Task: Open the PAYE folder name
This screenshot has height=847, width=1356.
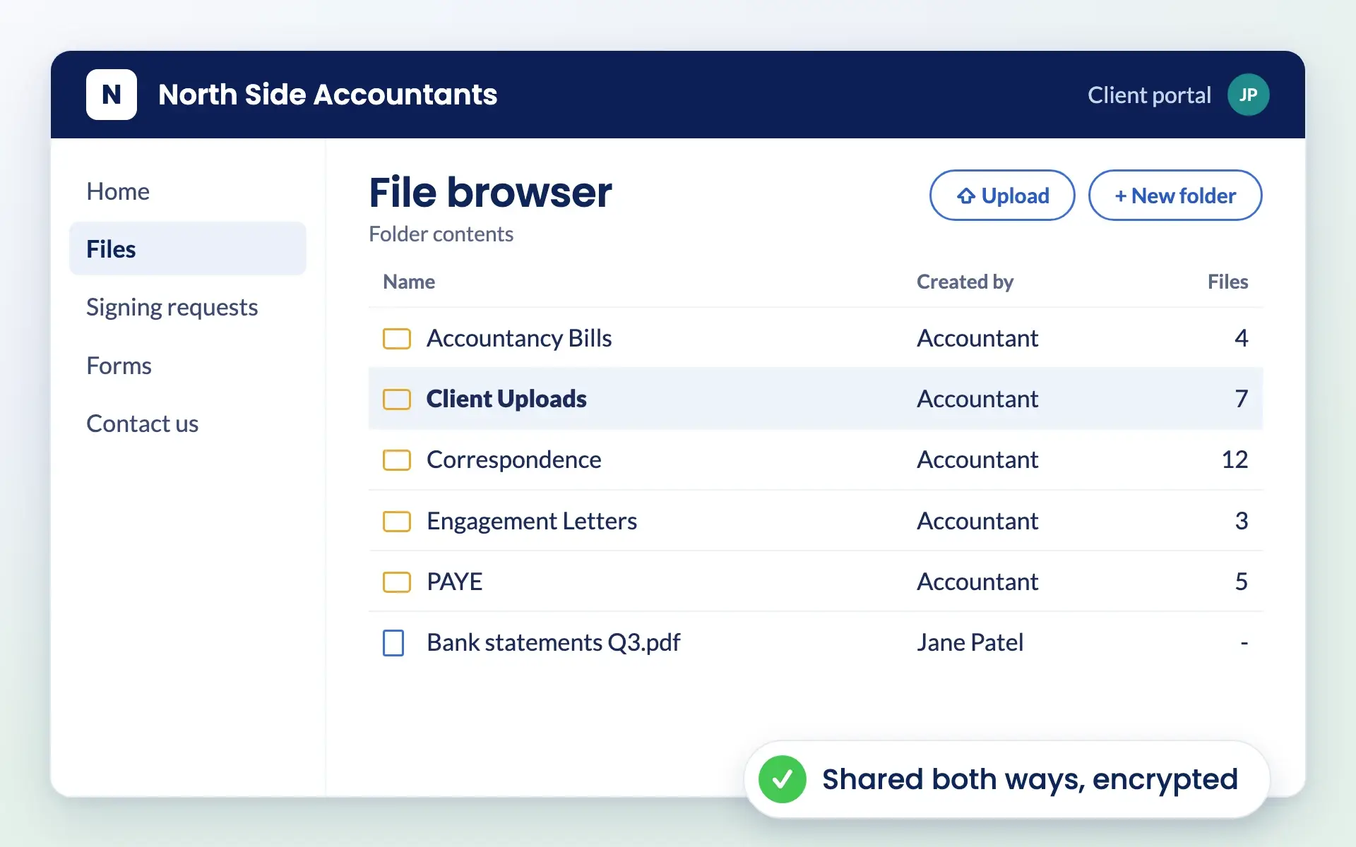Action: [x=455, y=582]
